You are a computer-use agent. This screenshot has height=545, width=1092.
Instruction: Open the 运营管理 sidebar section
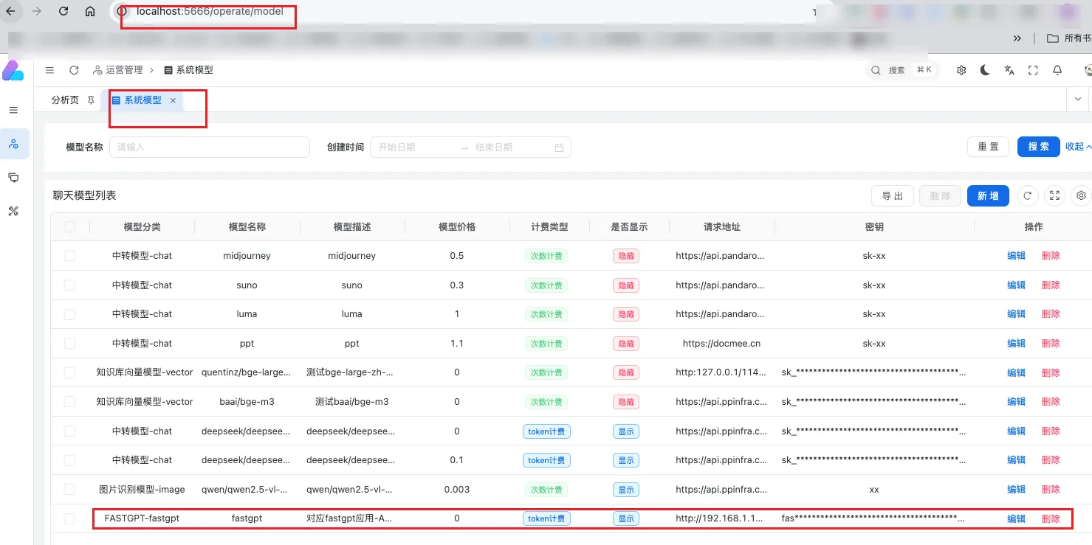(13, 144)
